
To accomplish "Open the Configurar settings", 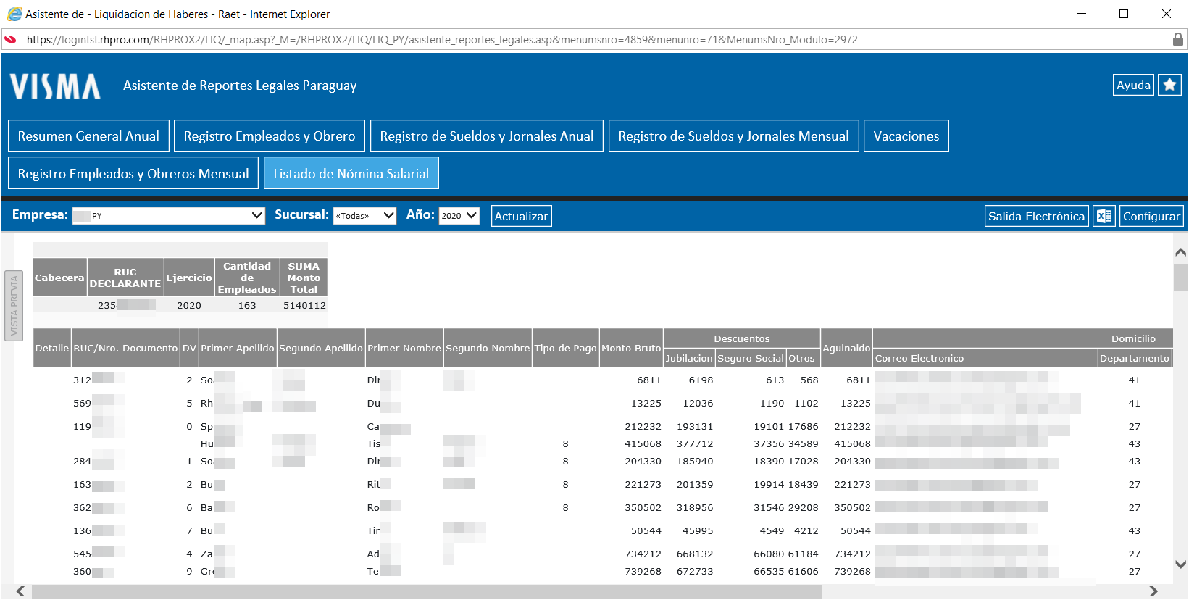I will (x=1151, y=216).
